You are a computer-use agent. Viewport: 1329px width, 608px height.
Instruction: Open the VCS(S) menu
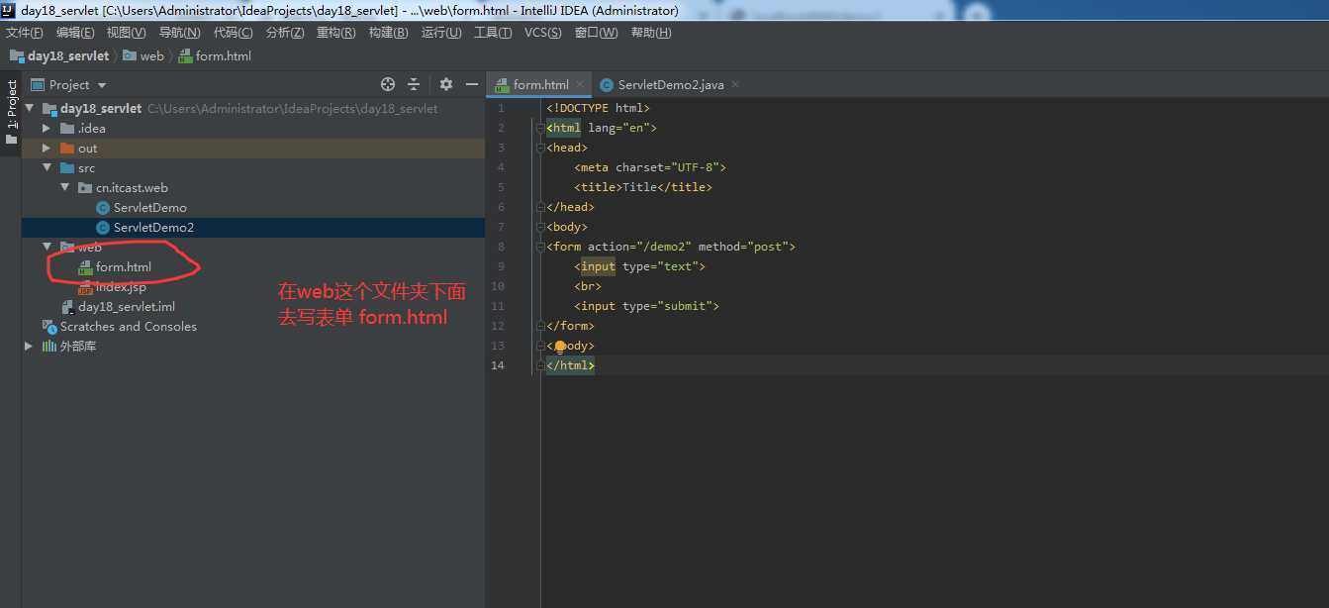542,33
